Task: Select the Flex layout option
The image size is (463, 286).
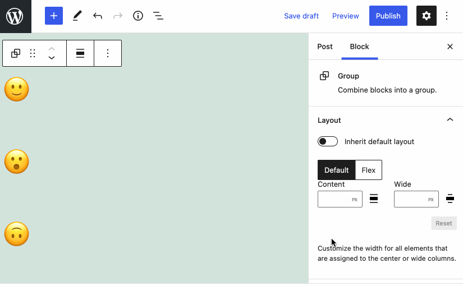Action: 368,170
